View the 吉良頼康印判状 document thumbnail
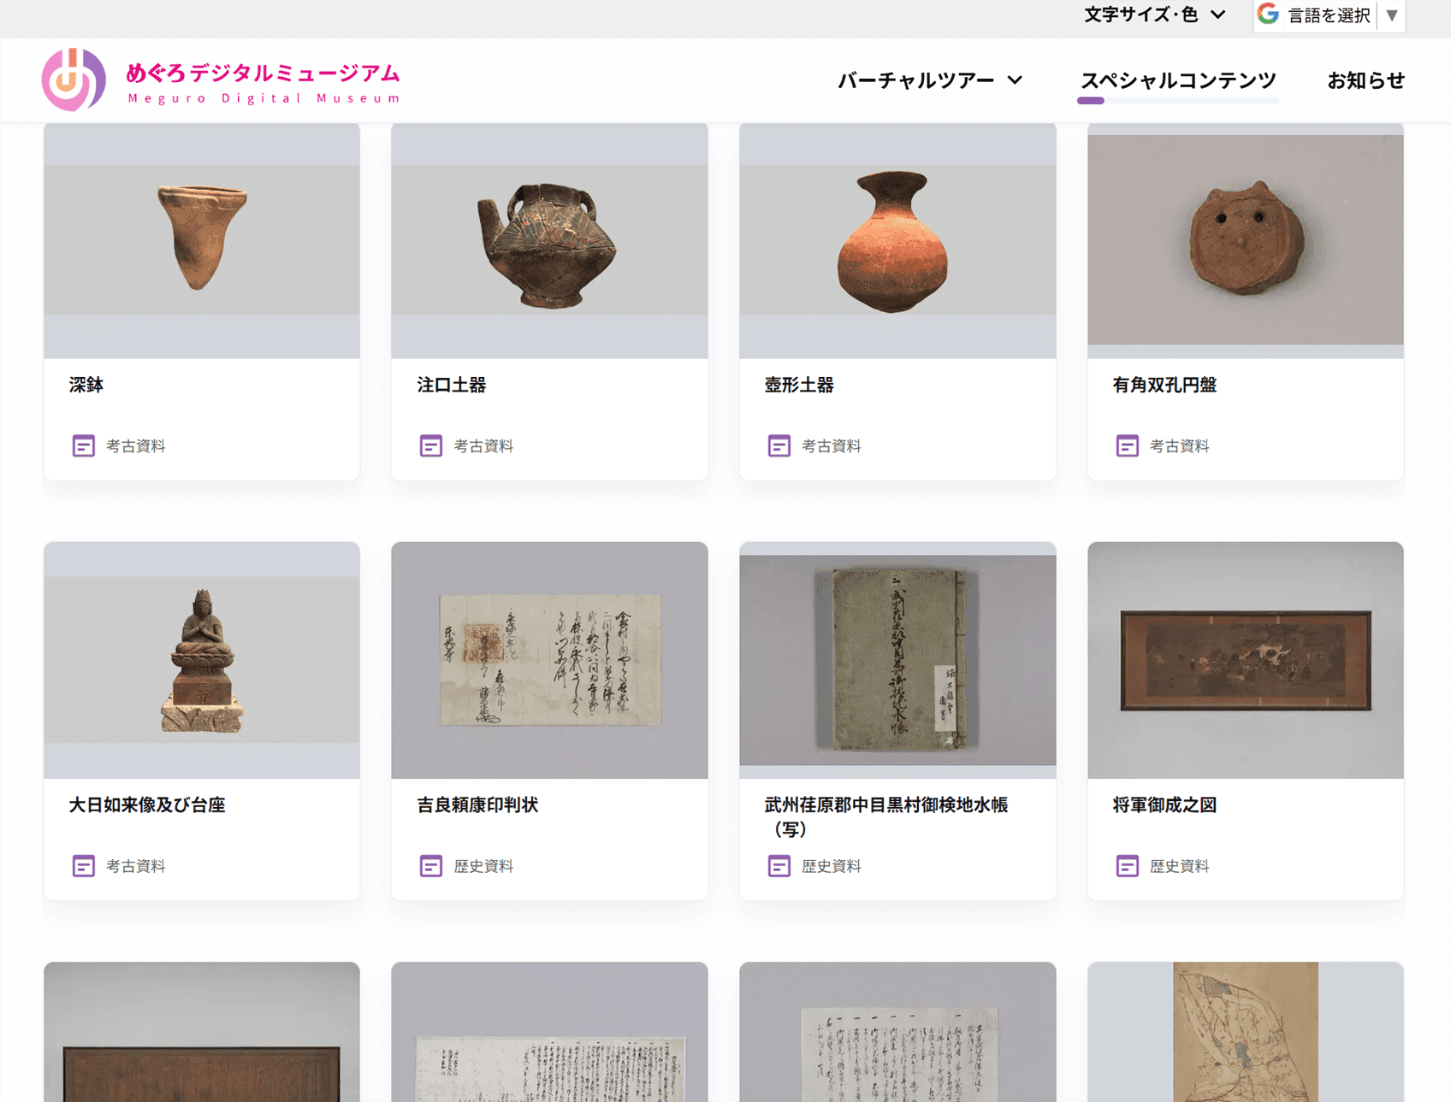The image size is (1451, 1102). (549, 660)
